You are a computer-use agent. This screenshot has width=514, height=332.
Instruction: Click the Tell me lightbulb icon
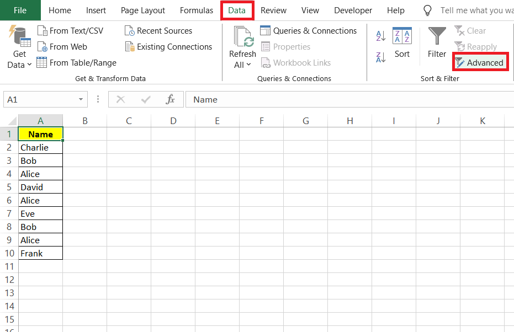pyautogui.click(x=427, y=10)
